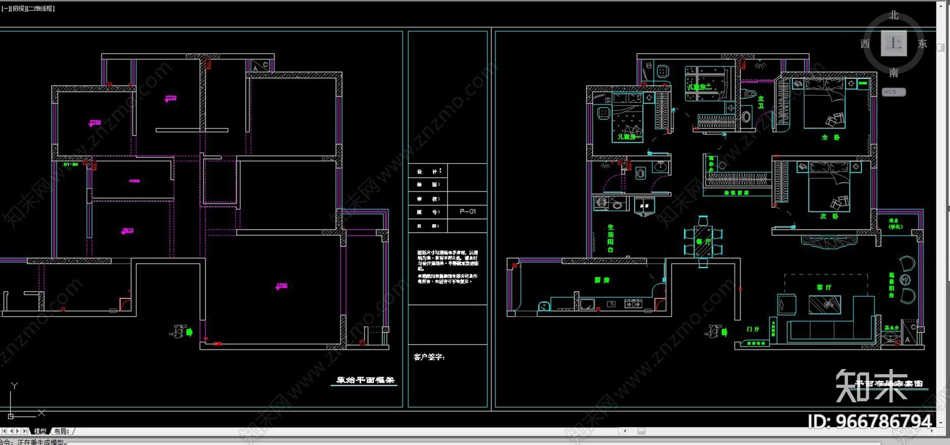The image size is (950, 445).
Task: Click the horizontal scrollbar right arrow
Action: click(x=932, y=431)
